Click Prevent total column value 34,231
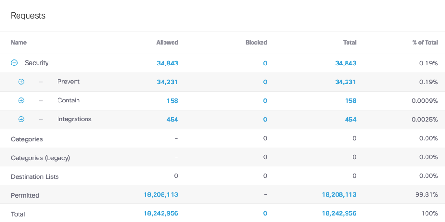Image resolution: width=445 pixels, height=222 pixels. click(346, 82)
